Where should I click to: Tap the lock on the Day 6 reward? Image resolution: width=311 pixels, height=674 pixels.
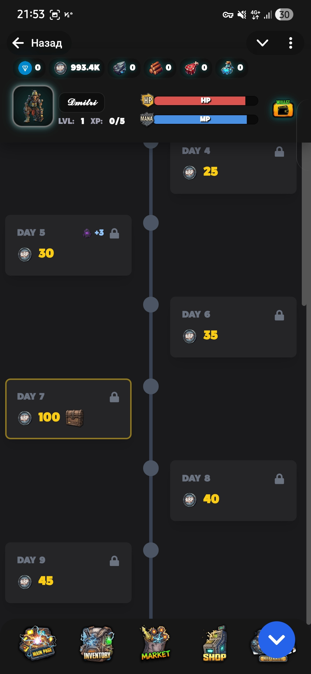tap(279, 315)
